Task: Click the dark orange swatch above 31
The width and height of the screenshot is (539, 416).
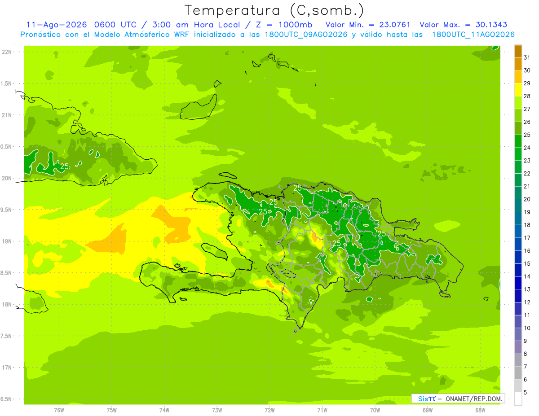Action: point(518,51)
